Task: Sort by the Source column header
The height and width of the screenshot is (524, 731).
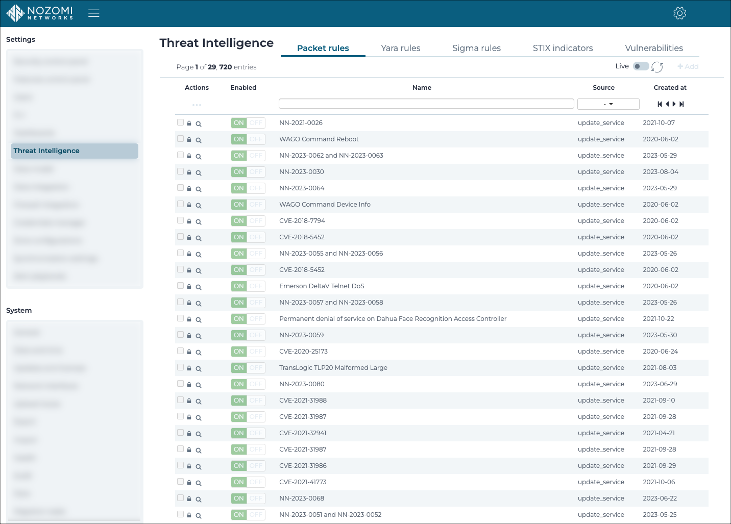Action: (603, 88)
